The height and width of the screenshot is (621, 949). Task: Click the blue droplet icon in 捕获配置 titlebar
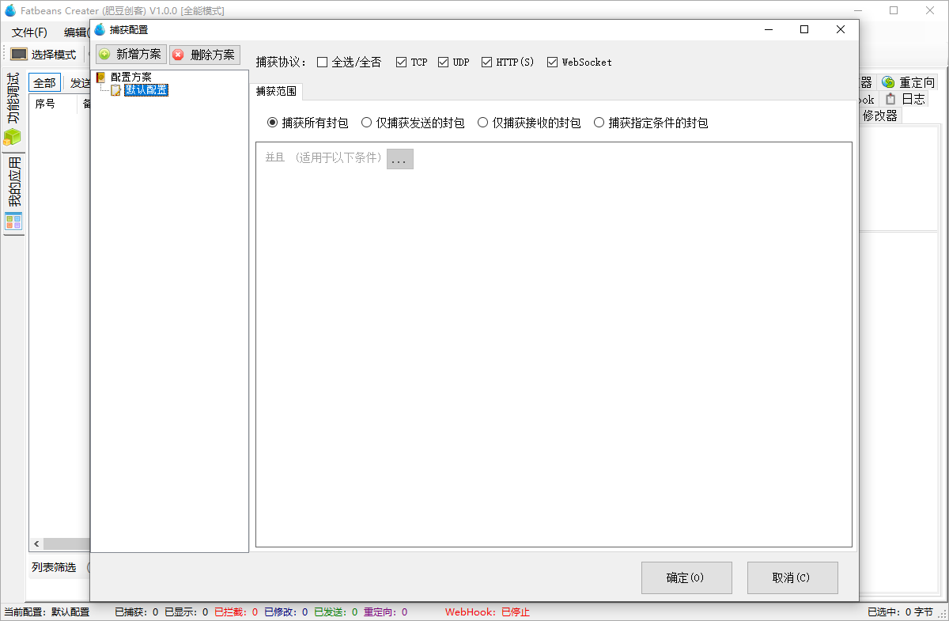point(100,29)
